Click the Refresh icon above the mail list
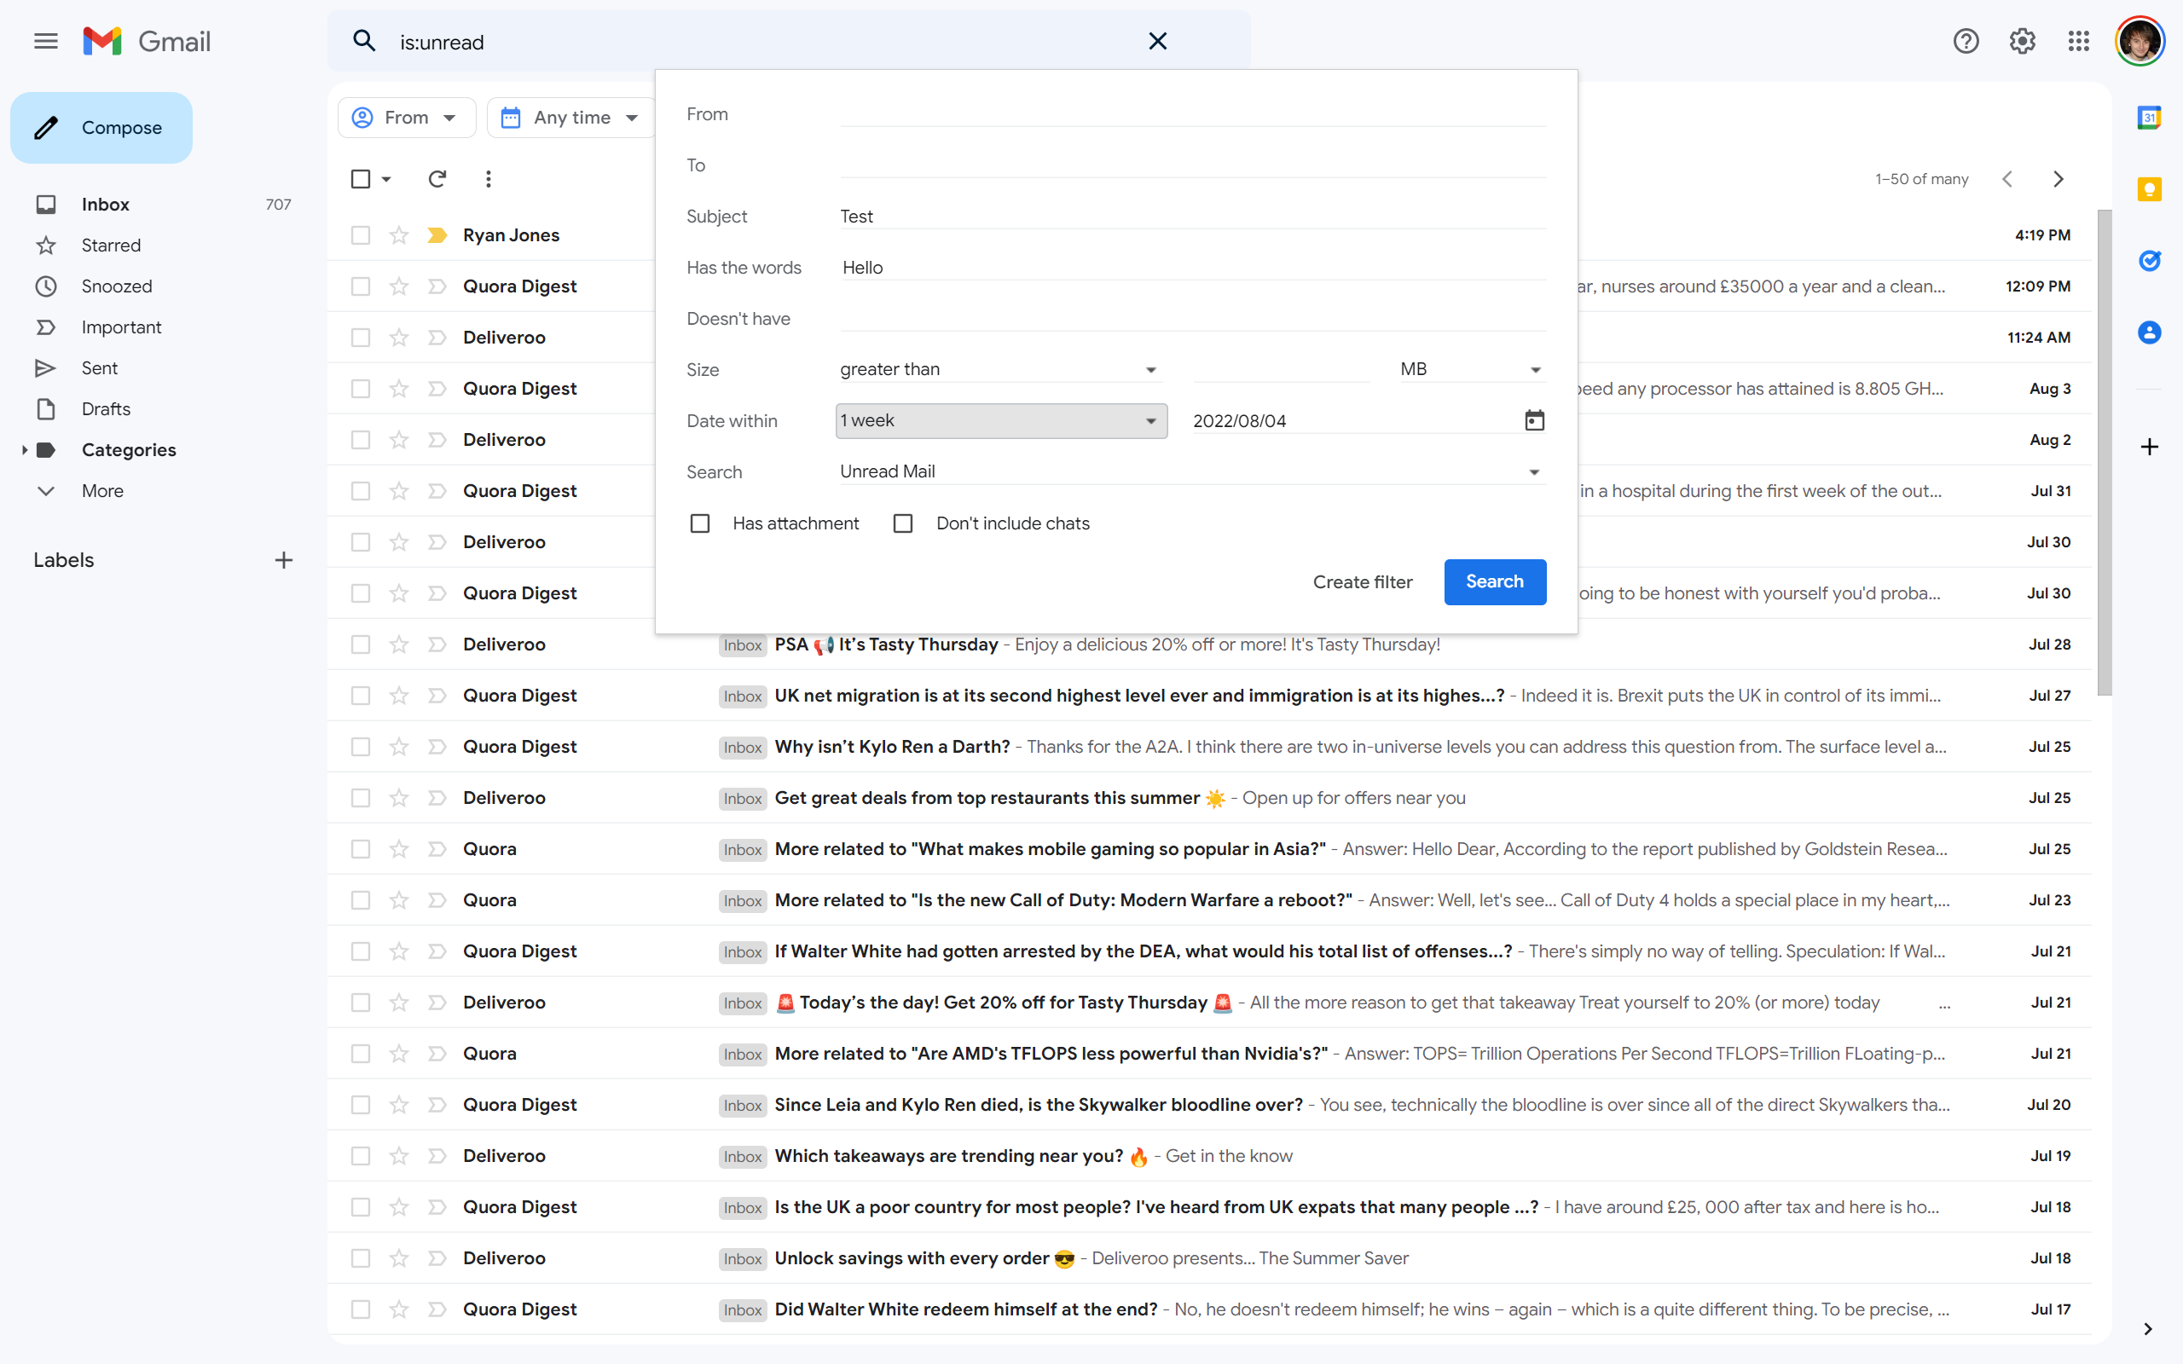Image resolution: width=2183 pixels, height=1364 pixels. 437,179
